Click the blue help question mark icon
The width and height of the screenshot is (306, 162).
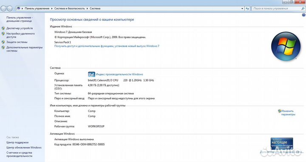pos(303,15)
